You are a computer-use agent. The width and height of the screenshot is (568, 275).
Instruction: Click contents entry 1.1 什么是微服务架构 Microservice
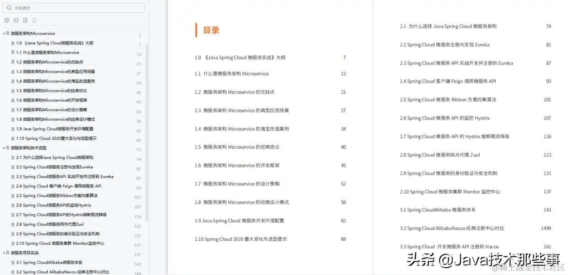[232, 74]
